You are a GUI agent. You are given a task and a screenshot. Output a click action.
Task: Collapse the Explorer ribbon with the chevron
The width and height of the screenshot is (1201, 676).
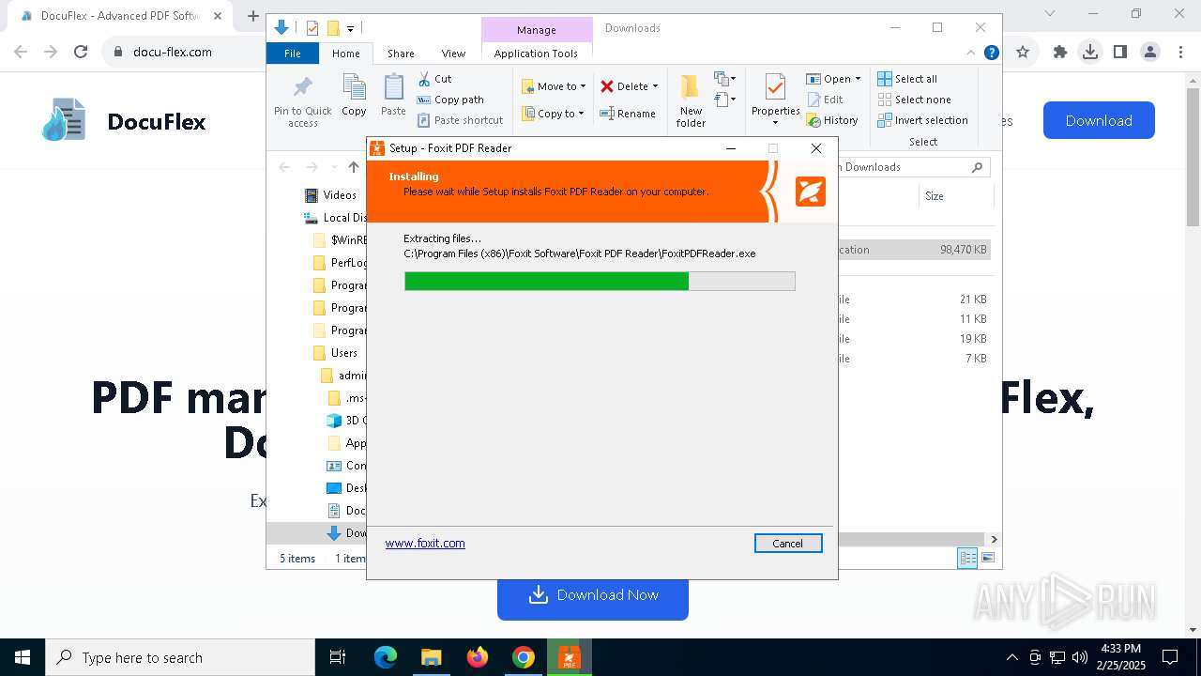[x=971, y=53]
